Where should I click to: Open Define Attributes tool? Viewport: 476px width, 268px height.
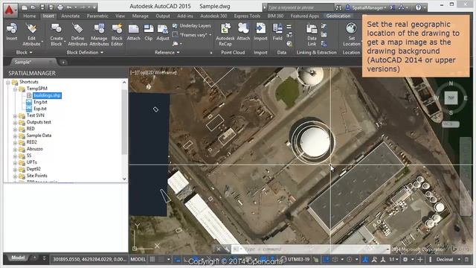coord(77,34)
